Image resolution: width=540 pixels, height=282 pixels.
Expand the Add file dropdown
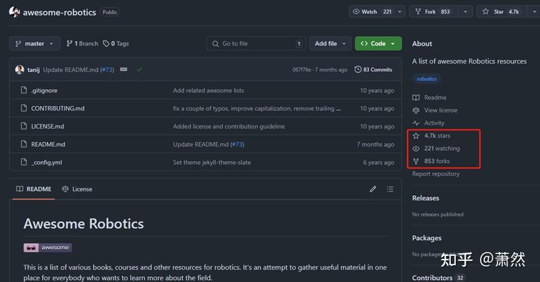pos(330,44)
